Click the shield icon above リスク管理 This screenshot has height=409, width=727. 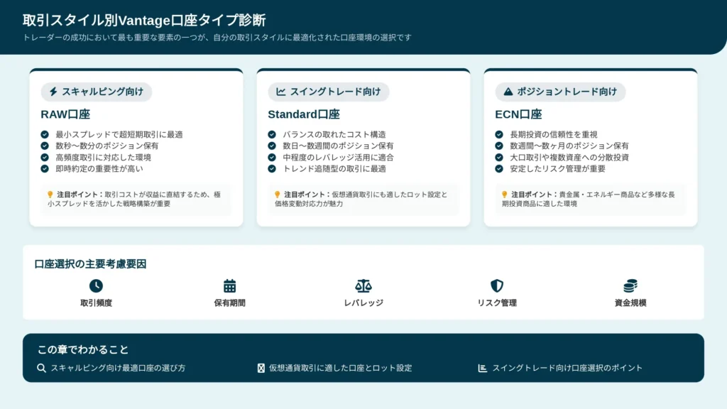pyautogui.click(x=497, y=285)
